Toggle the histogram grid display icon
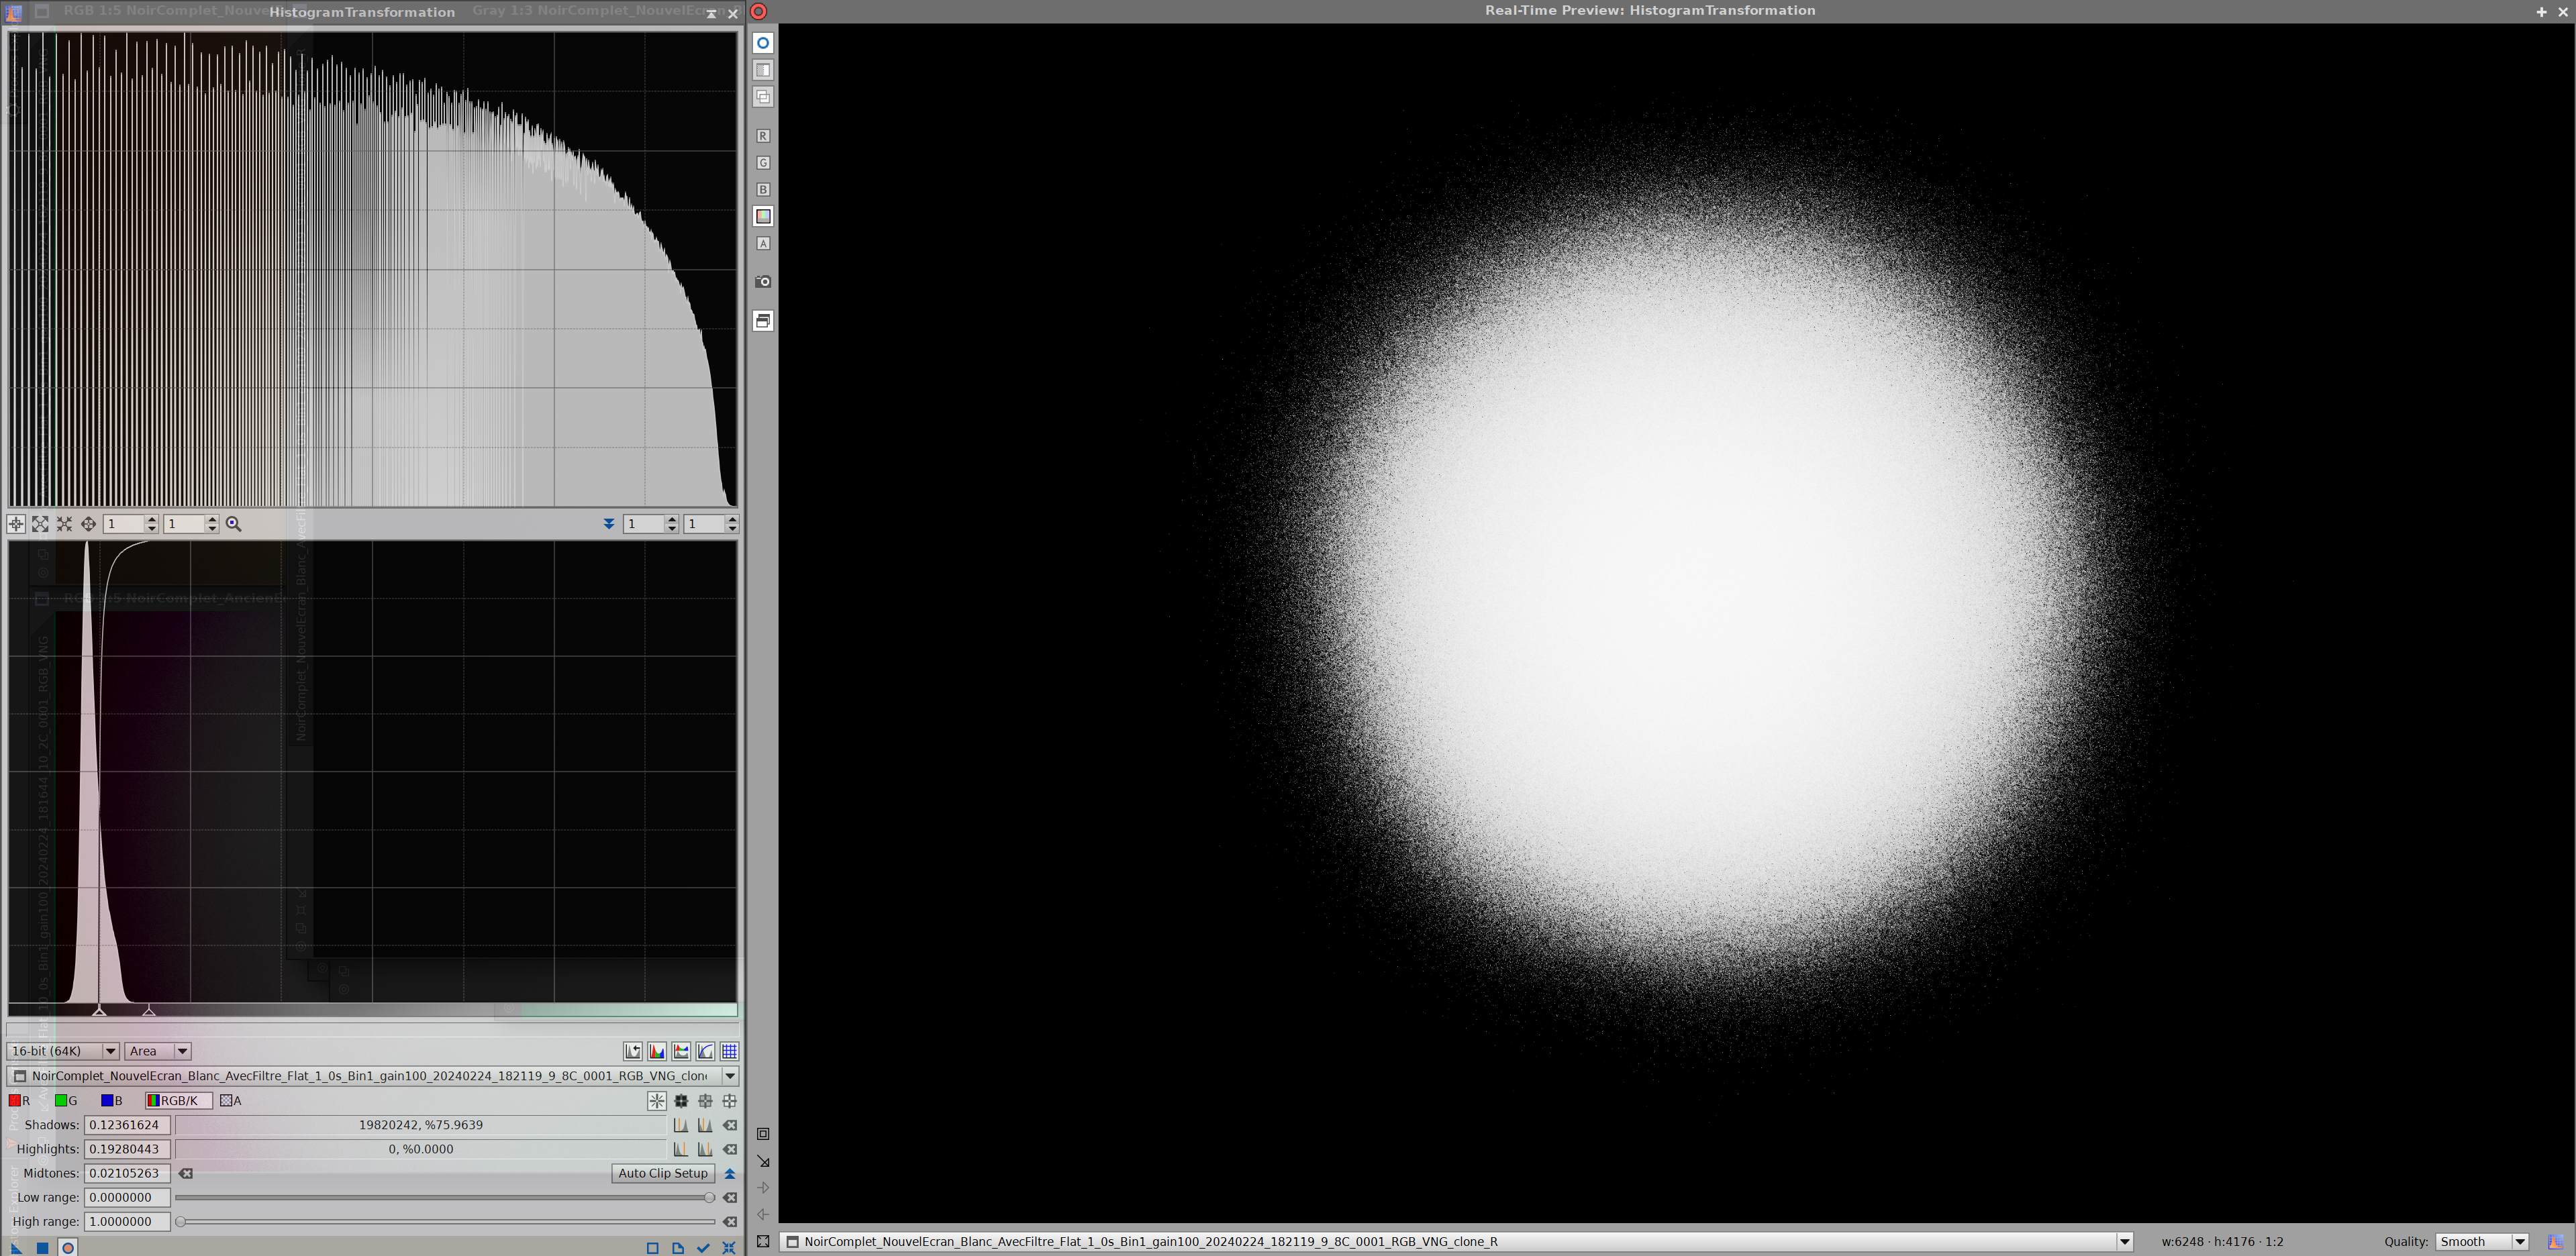This screenshot has width=2576, height=1256. [730, 1051]
